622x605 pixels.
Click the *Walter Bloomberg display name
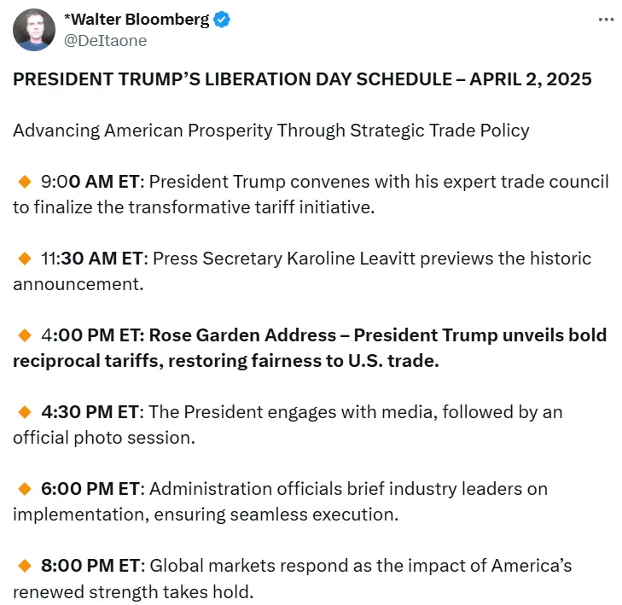135,20
